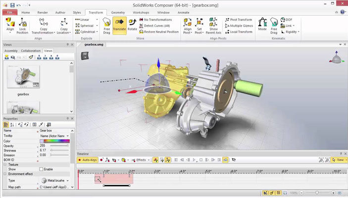Pin the Properties panel
Viewport: 348px width, 198px height.
tap(67, 118)
